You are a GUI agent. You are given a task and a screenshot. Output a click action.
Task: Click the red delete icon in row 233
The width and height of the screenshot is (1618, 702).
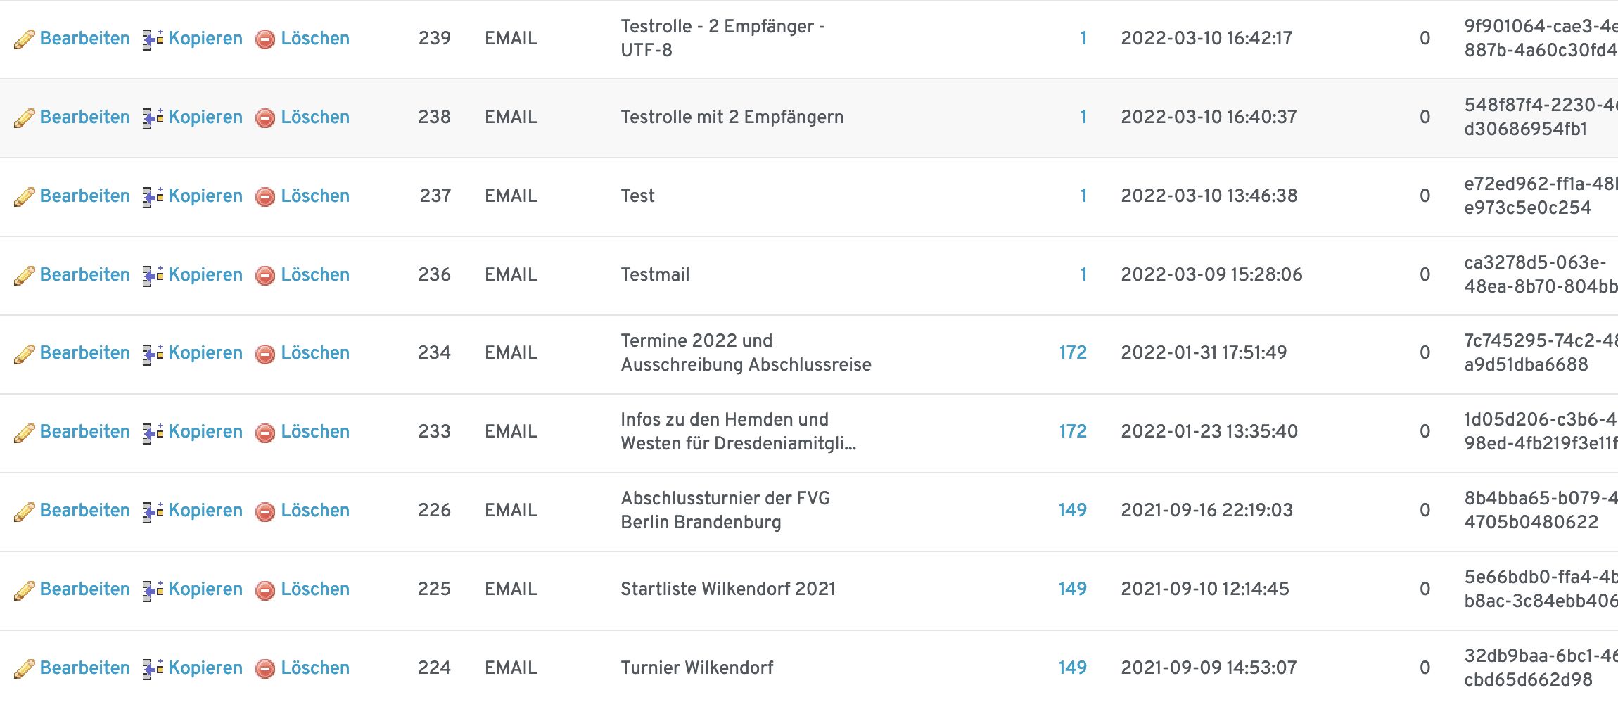click(x=265, y=433)
